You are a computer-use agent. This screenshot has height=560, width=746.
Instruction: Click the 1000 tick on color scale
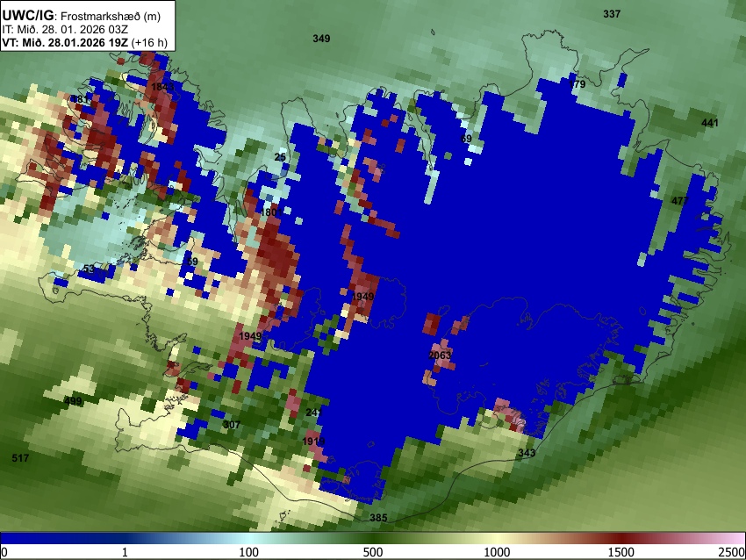pos(497,552)
